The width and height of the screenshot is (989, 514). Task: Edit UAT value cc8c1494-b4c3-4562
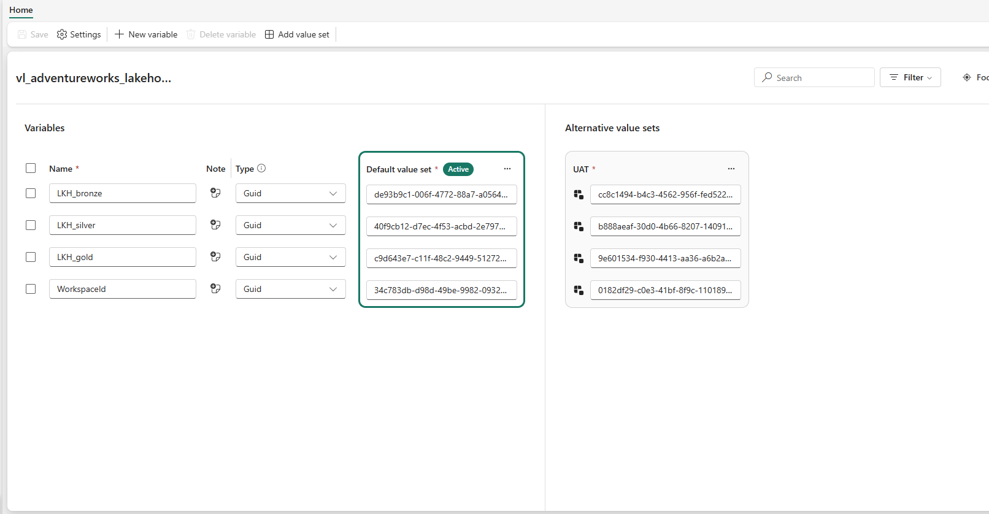(x=666, y=194)
